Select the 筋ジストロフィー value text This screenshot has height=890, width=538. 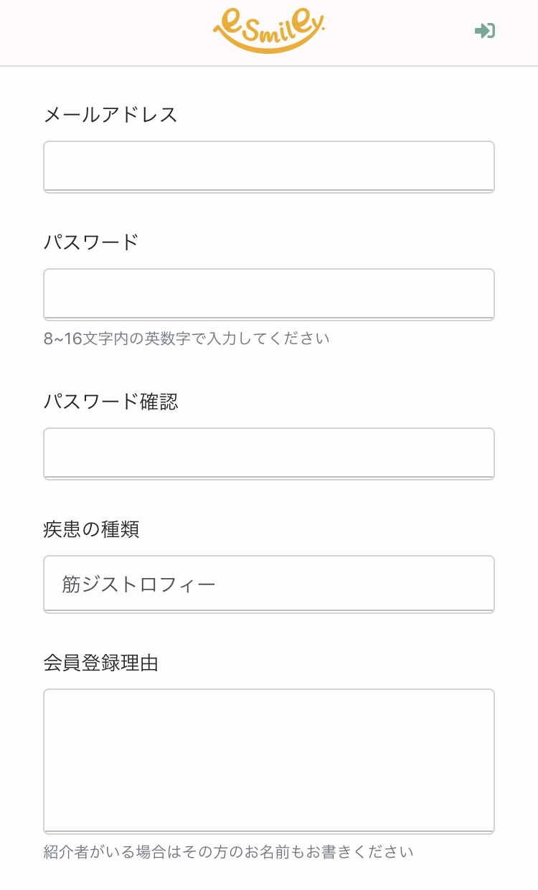138,584
